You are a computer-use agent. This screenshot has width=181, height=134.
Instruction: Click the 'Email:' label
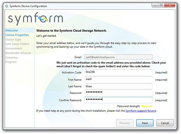tap(78, 57)
